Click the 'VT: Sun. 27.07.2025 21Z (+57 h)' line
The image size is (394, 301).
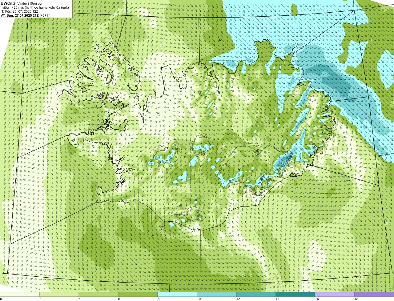(26, 15)
